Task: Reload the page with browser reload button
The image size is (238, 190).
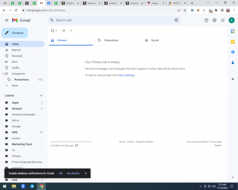Action: 16,10
